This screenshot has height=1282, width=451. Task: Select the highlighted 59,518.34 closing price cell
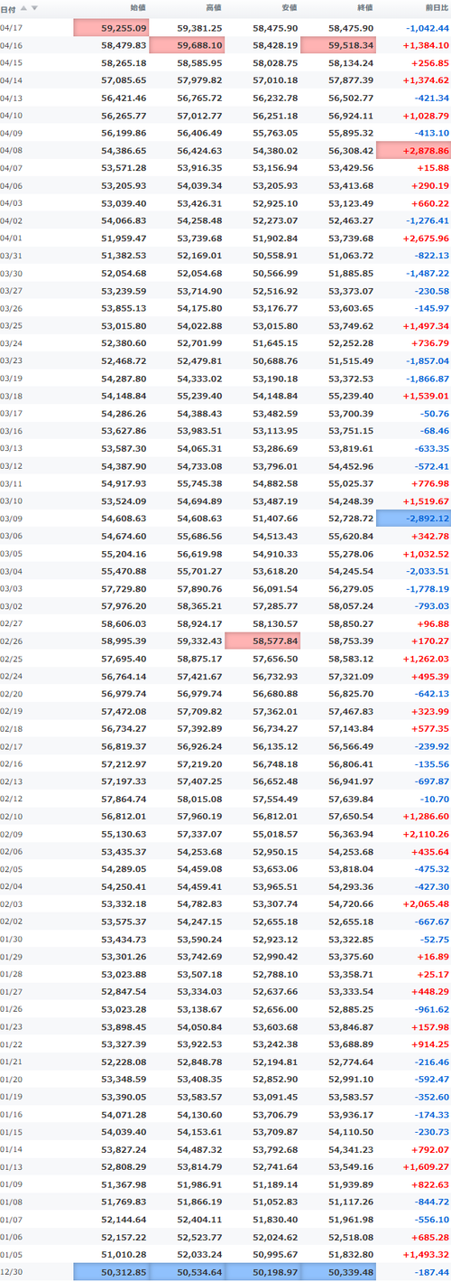[338, 45]
